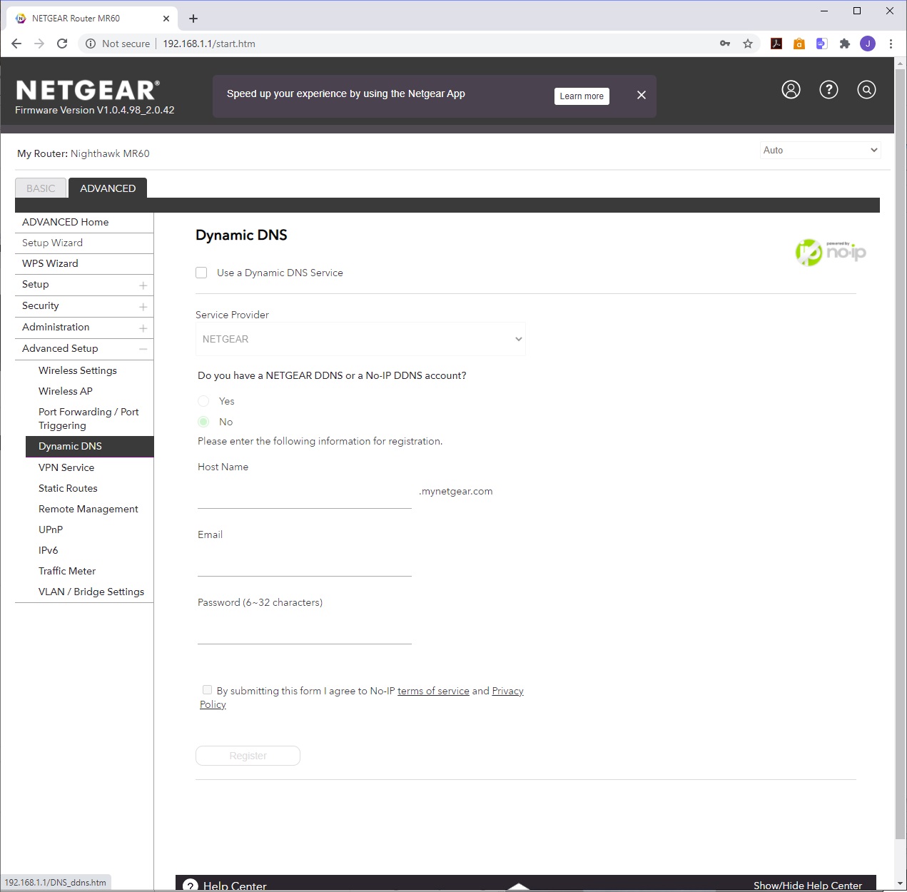Image resolution: width=907 pixels, height=892 pixels.
Task: Open the Chrome profile avatar J
Action: pos(868,44)
